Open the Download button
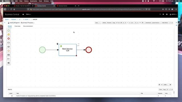 click(148, 23)
